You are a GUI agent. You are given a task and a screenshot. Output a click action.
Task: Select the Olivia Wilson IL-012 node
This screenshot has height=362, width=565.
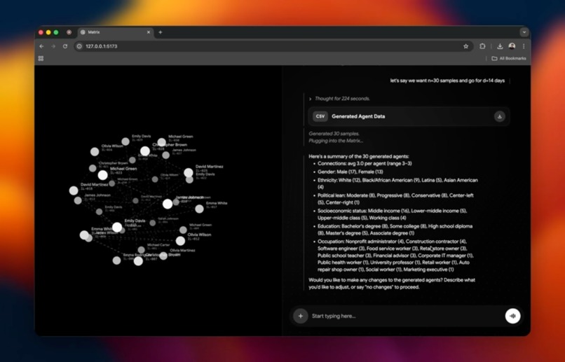(181, 241)
